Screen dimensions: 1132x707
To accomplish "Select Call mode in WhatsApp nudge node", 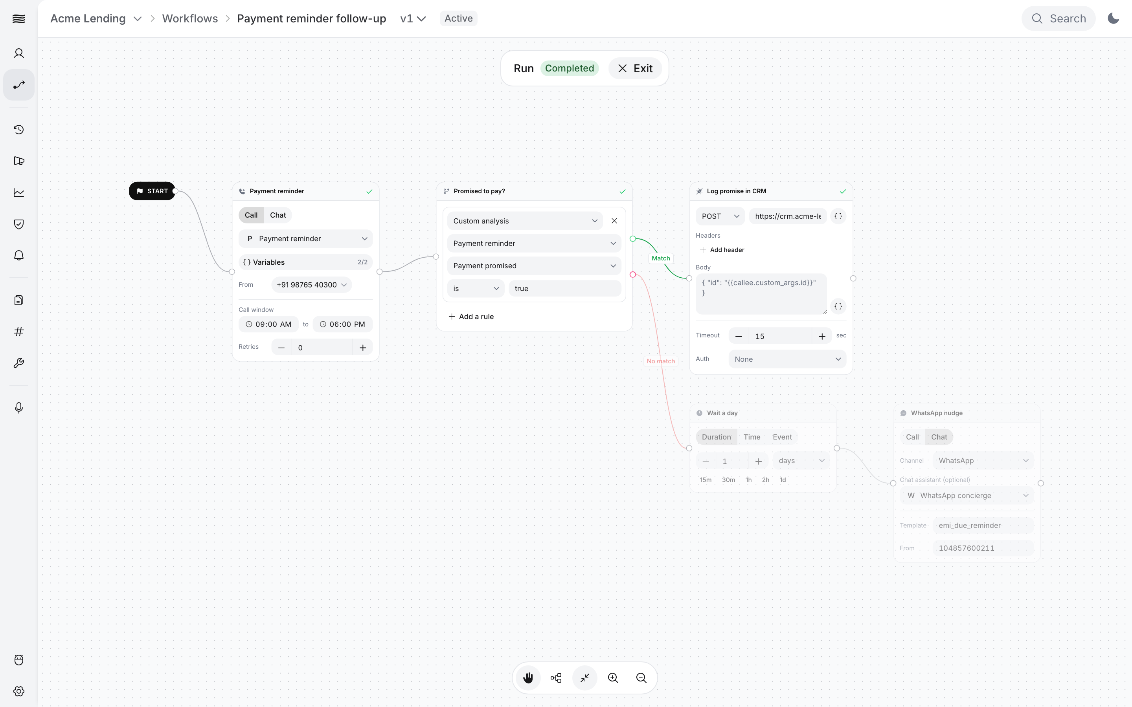I will tap(912, 437).
